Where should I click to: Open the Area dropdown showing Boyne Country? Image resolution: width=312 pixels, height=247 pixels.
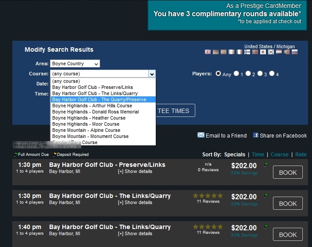point(75,64)
